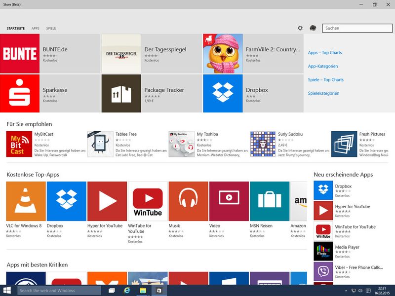Select WinTube for YouTube tile in Top-Apps
This screenshot has width=395, height=296.
tap(148, 201)
